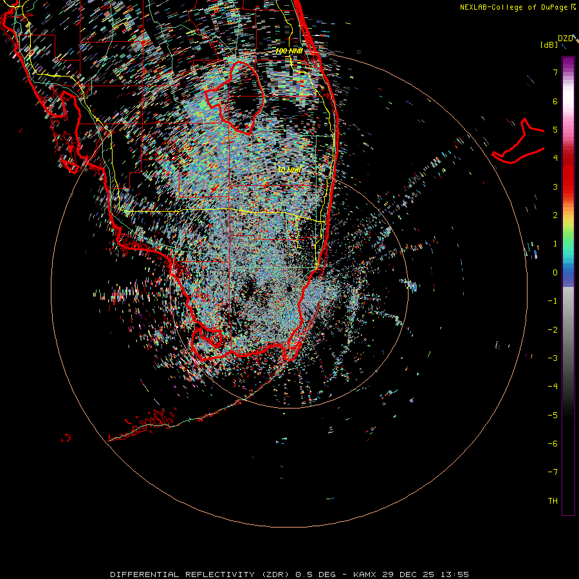Select the 0 value on the color scale
The image size is (579, 579).
point(555,273)
